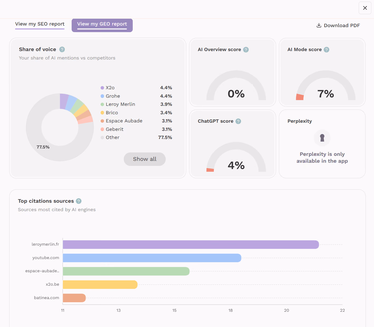This screenshot has height=327, width=374.
Task: Click the Brico legend label
Action: tap(112, 113)
